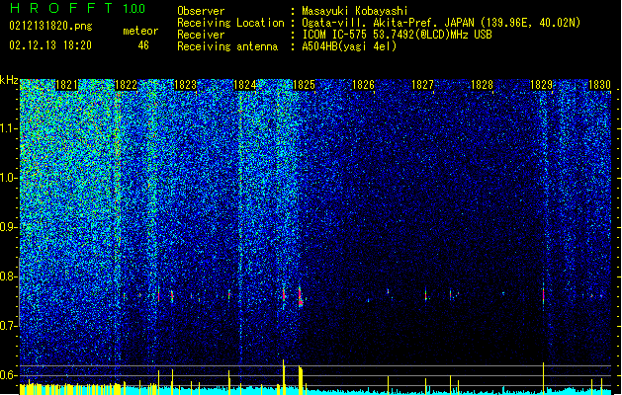Click the 0.9 kHz axis label
The image size is (622, 395).
[x=9, y=227]
